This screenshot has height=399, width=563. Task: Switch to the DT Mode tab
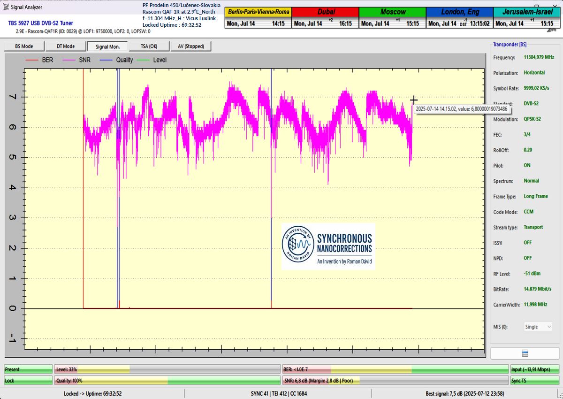tap(66, 46)
